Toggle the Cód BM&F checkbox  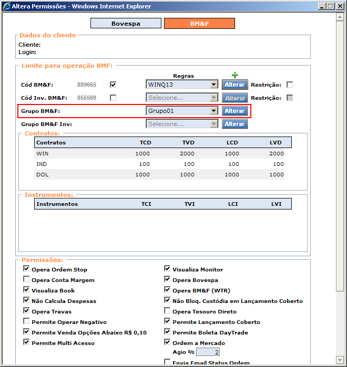(113, 85)
